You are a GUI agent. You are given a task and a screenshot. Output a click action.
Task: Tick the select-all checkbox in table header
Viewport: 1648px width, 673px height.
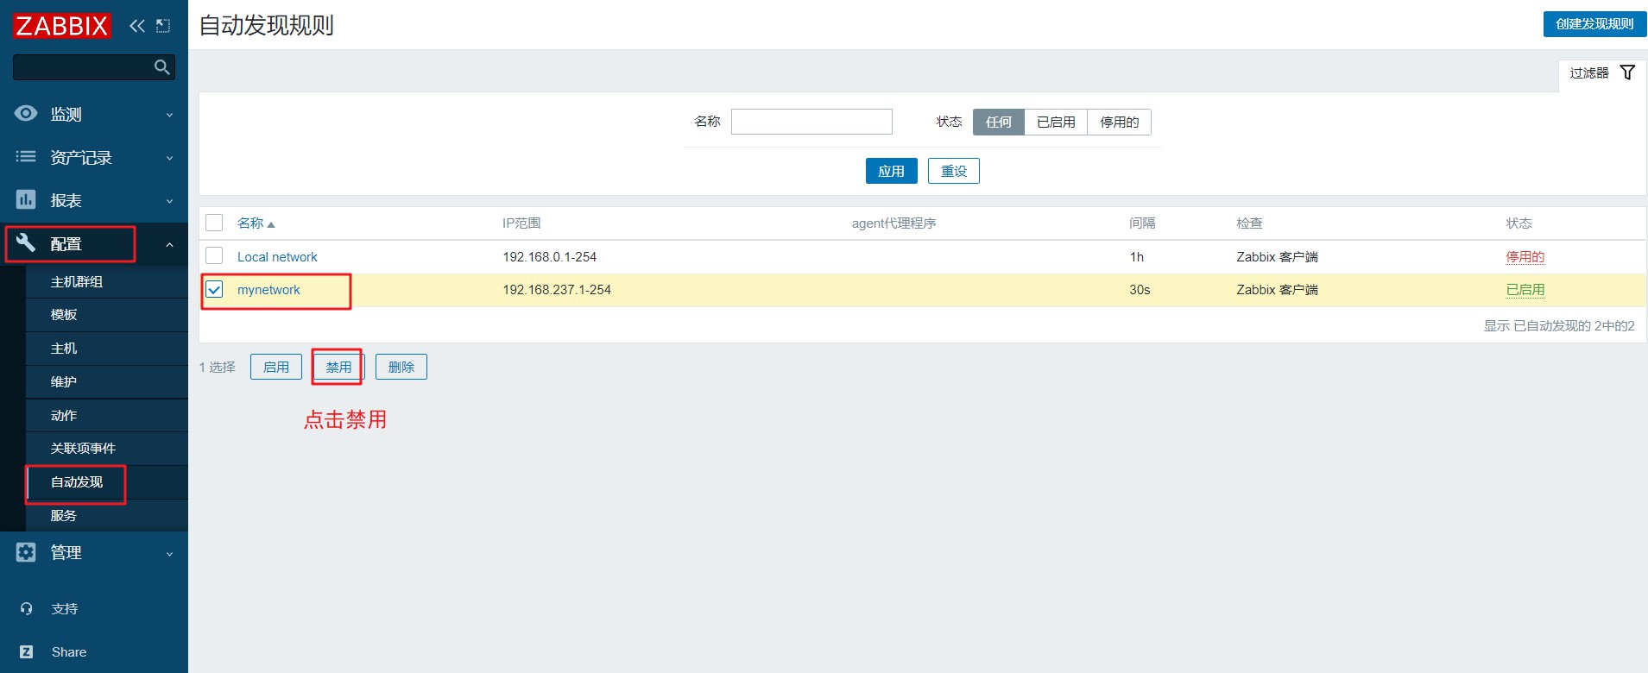[x=214, y=223]
